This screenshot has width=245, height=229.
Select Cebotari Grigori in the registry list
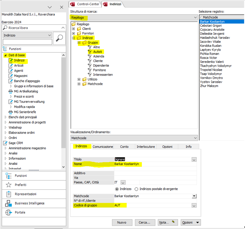211,26
